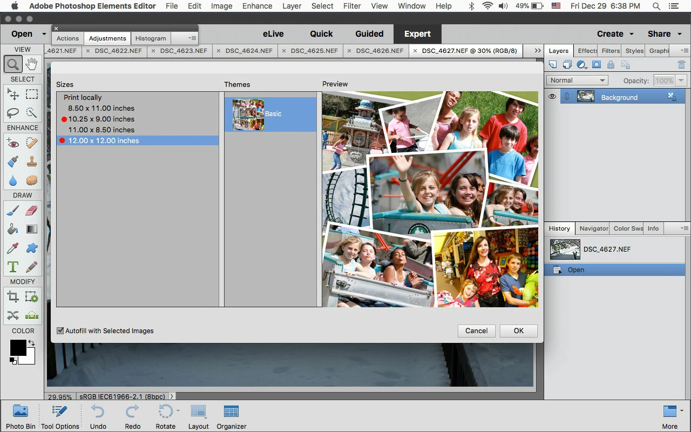Select the Move tool
This screenshot has height=432, width=691.
pos(13,94)
